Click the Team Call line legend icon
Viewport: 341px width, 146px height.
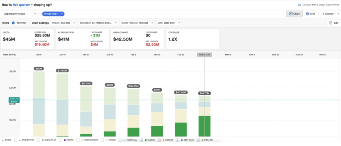[125, 140]
